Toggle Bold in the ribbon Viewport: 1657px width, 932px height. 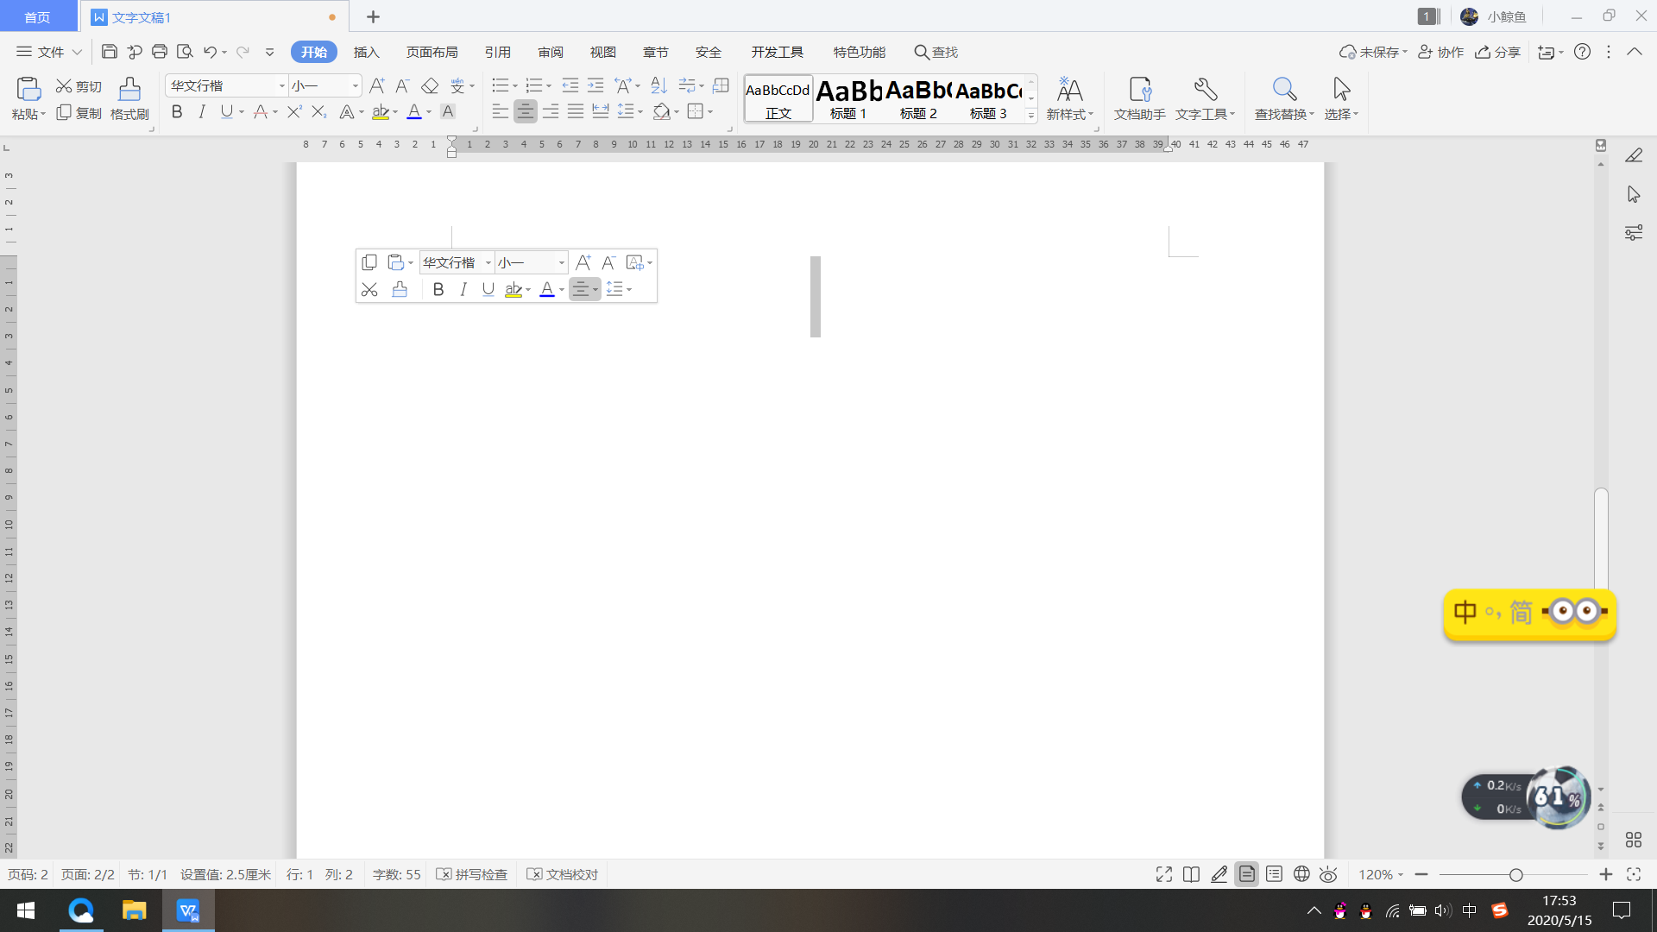[x=177, y=112]
